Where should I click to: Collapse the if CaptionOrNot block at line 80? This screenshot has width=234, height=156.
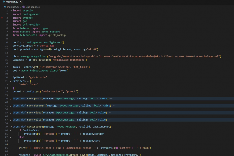(x=11, y=130)
